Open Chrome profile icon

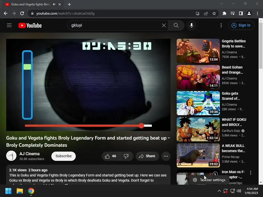pyautogui.click(x=249, y=13)
